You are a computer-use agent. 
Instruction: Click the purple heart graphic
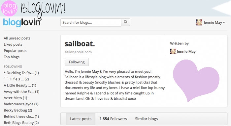pos(196,80)
